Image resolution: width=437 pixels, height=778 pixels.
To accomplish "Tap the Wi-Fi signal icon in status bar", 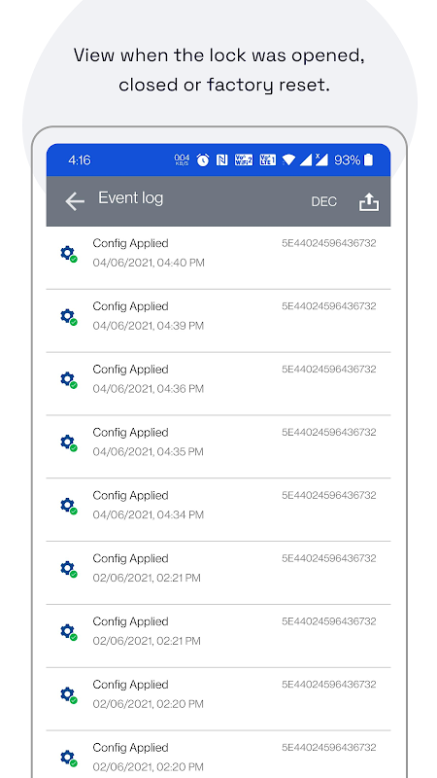I will coord(288,159).
